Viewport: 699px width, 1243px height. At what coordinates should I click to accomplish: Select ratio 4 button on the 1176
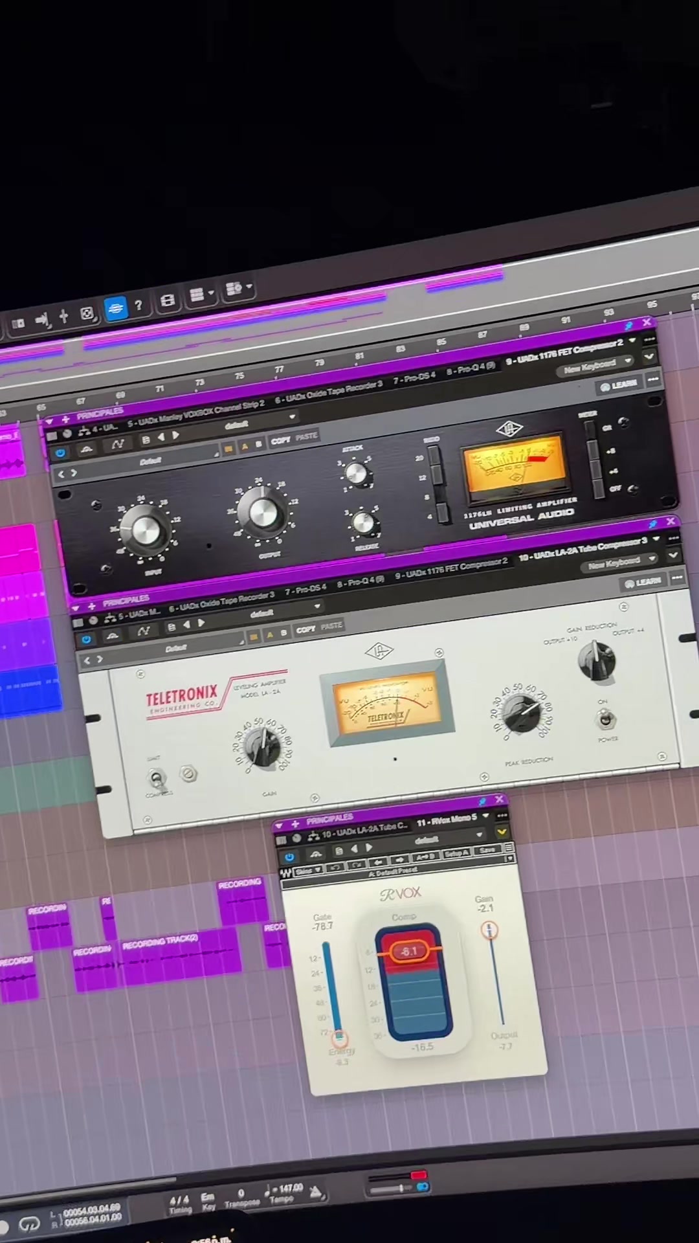(x=443, y=514)
